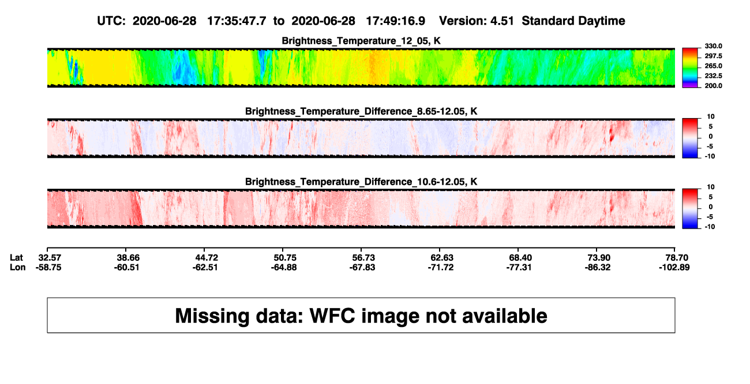Click the 10.6-12.05 difference image strip
The height and width of the screenshot is (384, 750).
(361, 208)
